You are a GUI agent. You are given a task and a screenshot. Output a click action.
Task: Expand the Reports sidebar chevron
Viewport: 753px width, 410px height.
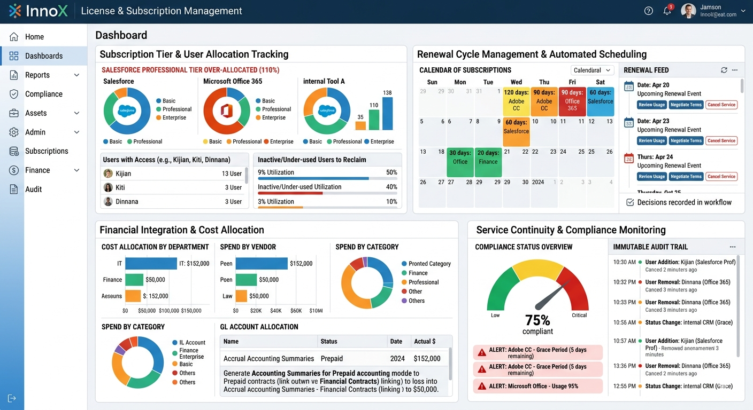pyautogui.click(x=76, y=75)
